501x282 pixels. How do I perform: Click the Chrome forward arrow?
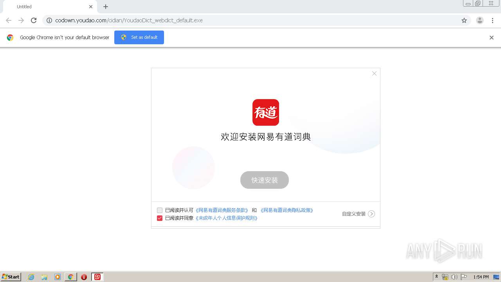click(x=21, y=20)
